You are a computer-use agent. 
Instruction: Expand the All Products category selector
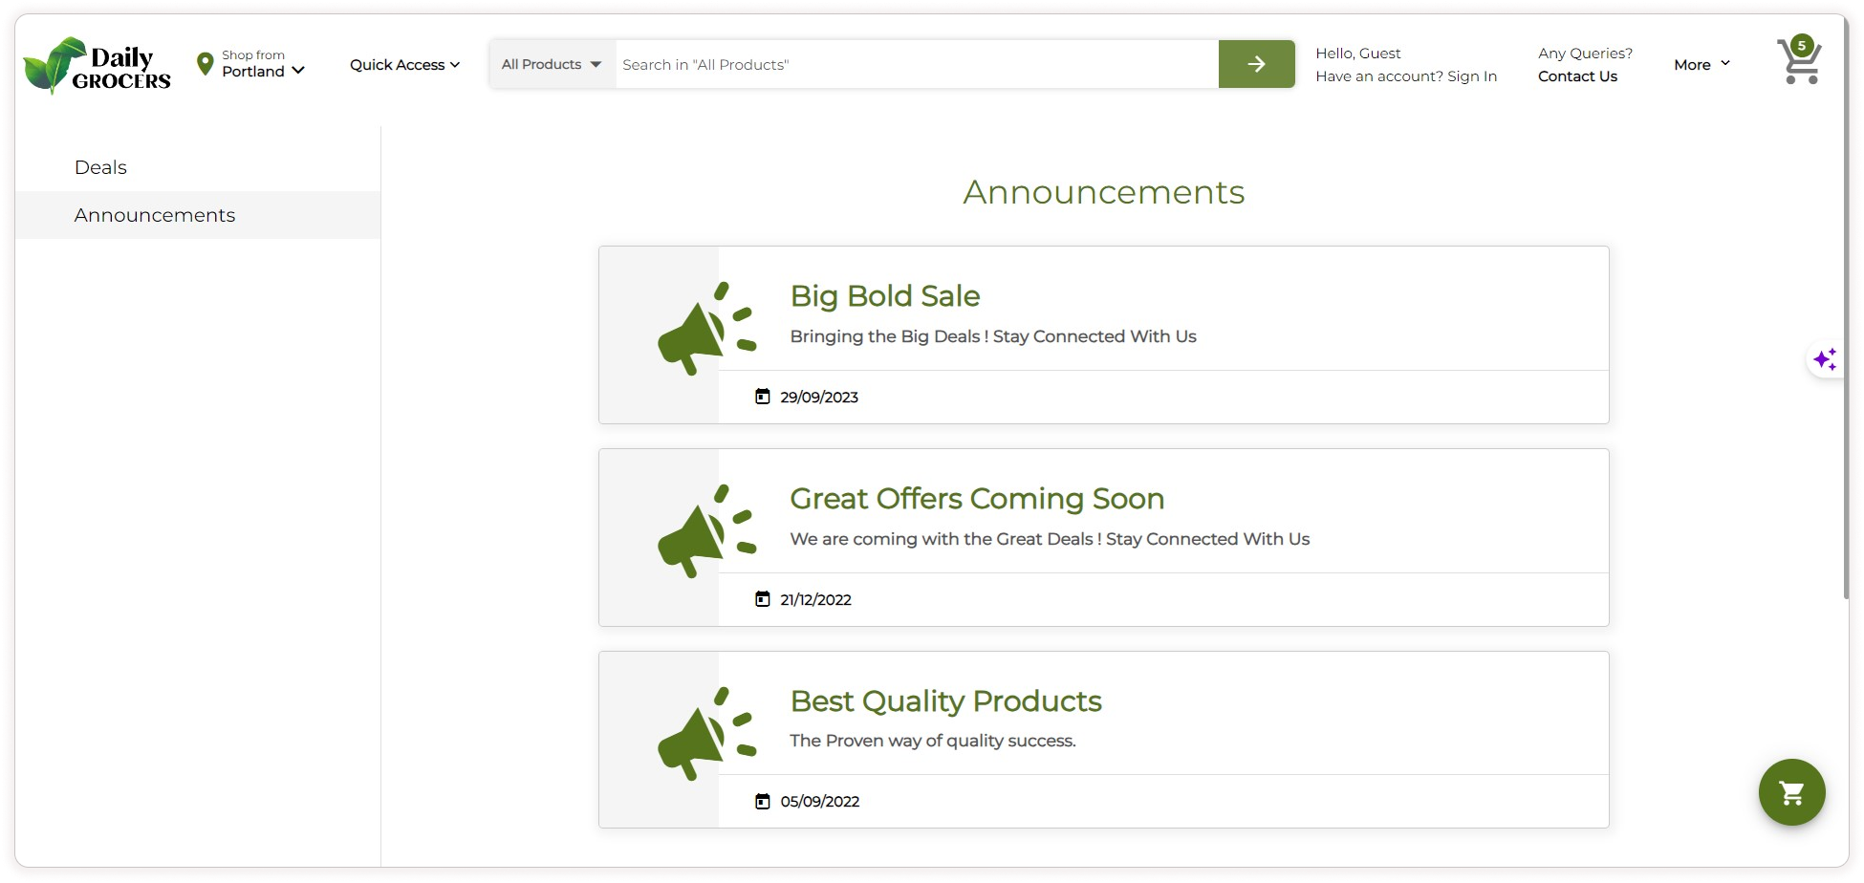552,64
